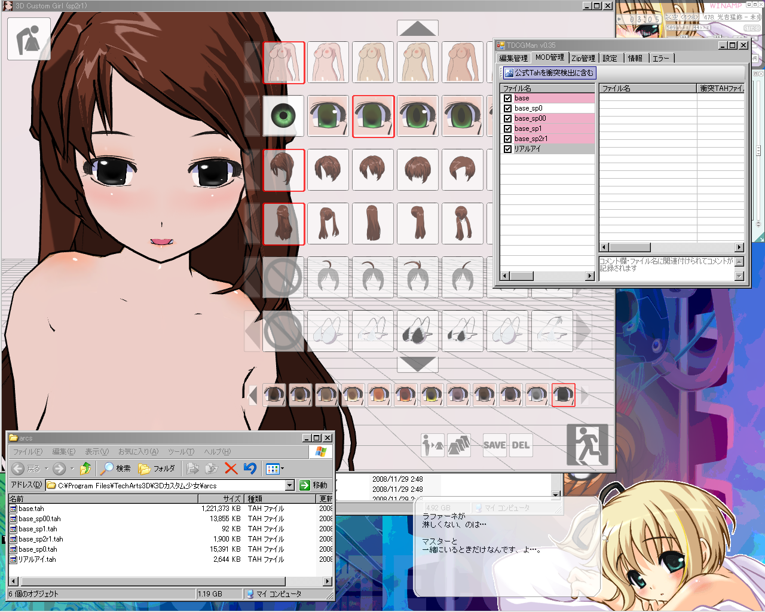Screen dimensions: 765x612
Task: Click the exit door icon
Action: (x=587, y=445)
